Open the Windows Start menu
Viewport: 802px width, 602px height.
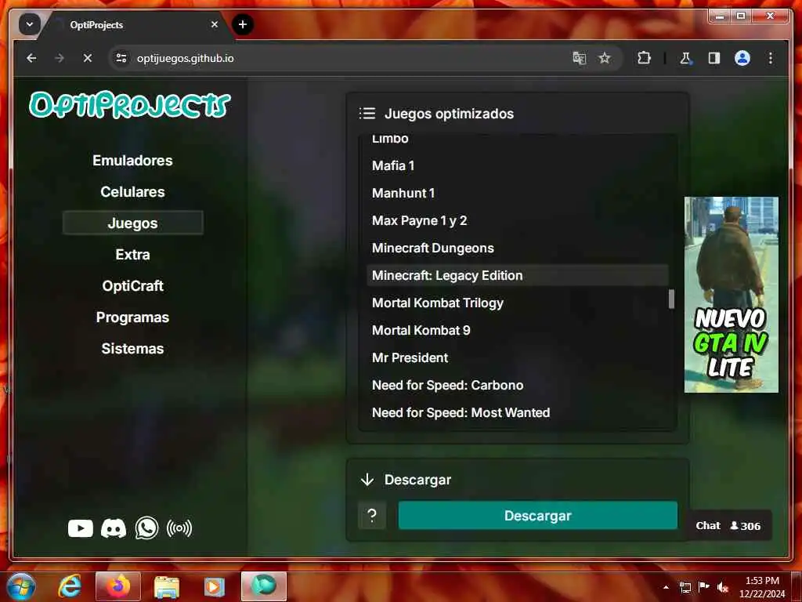[x=21, y=586]
